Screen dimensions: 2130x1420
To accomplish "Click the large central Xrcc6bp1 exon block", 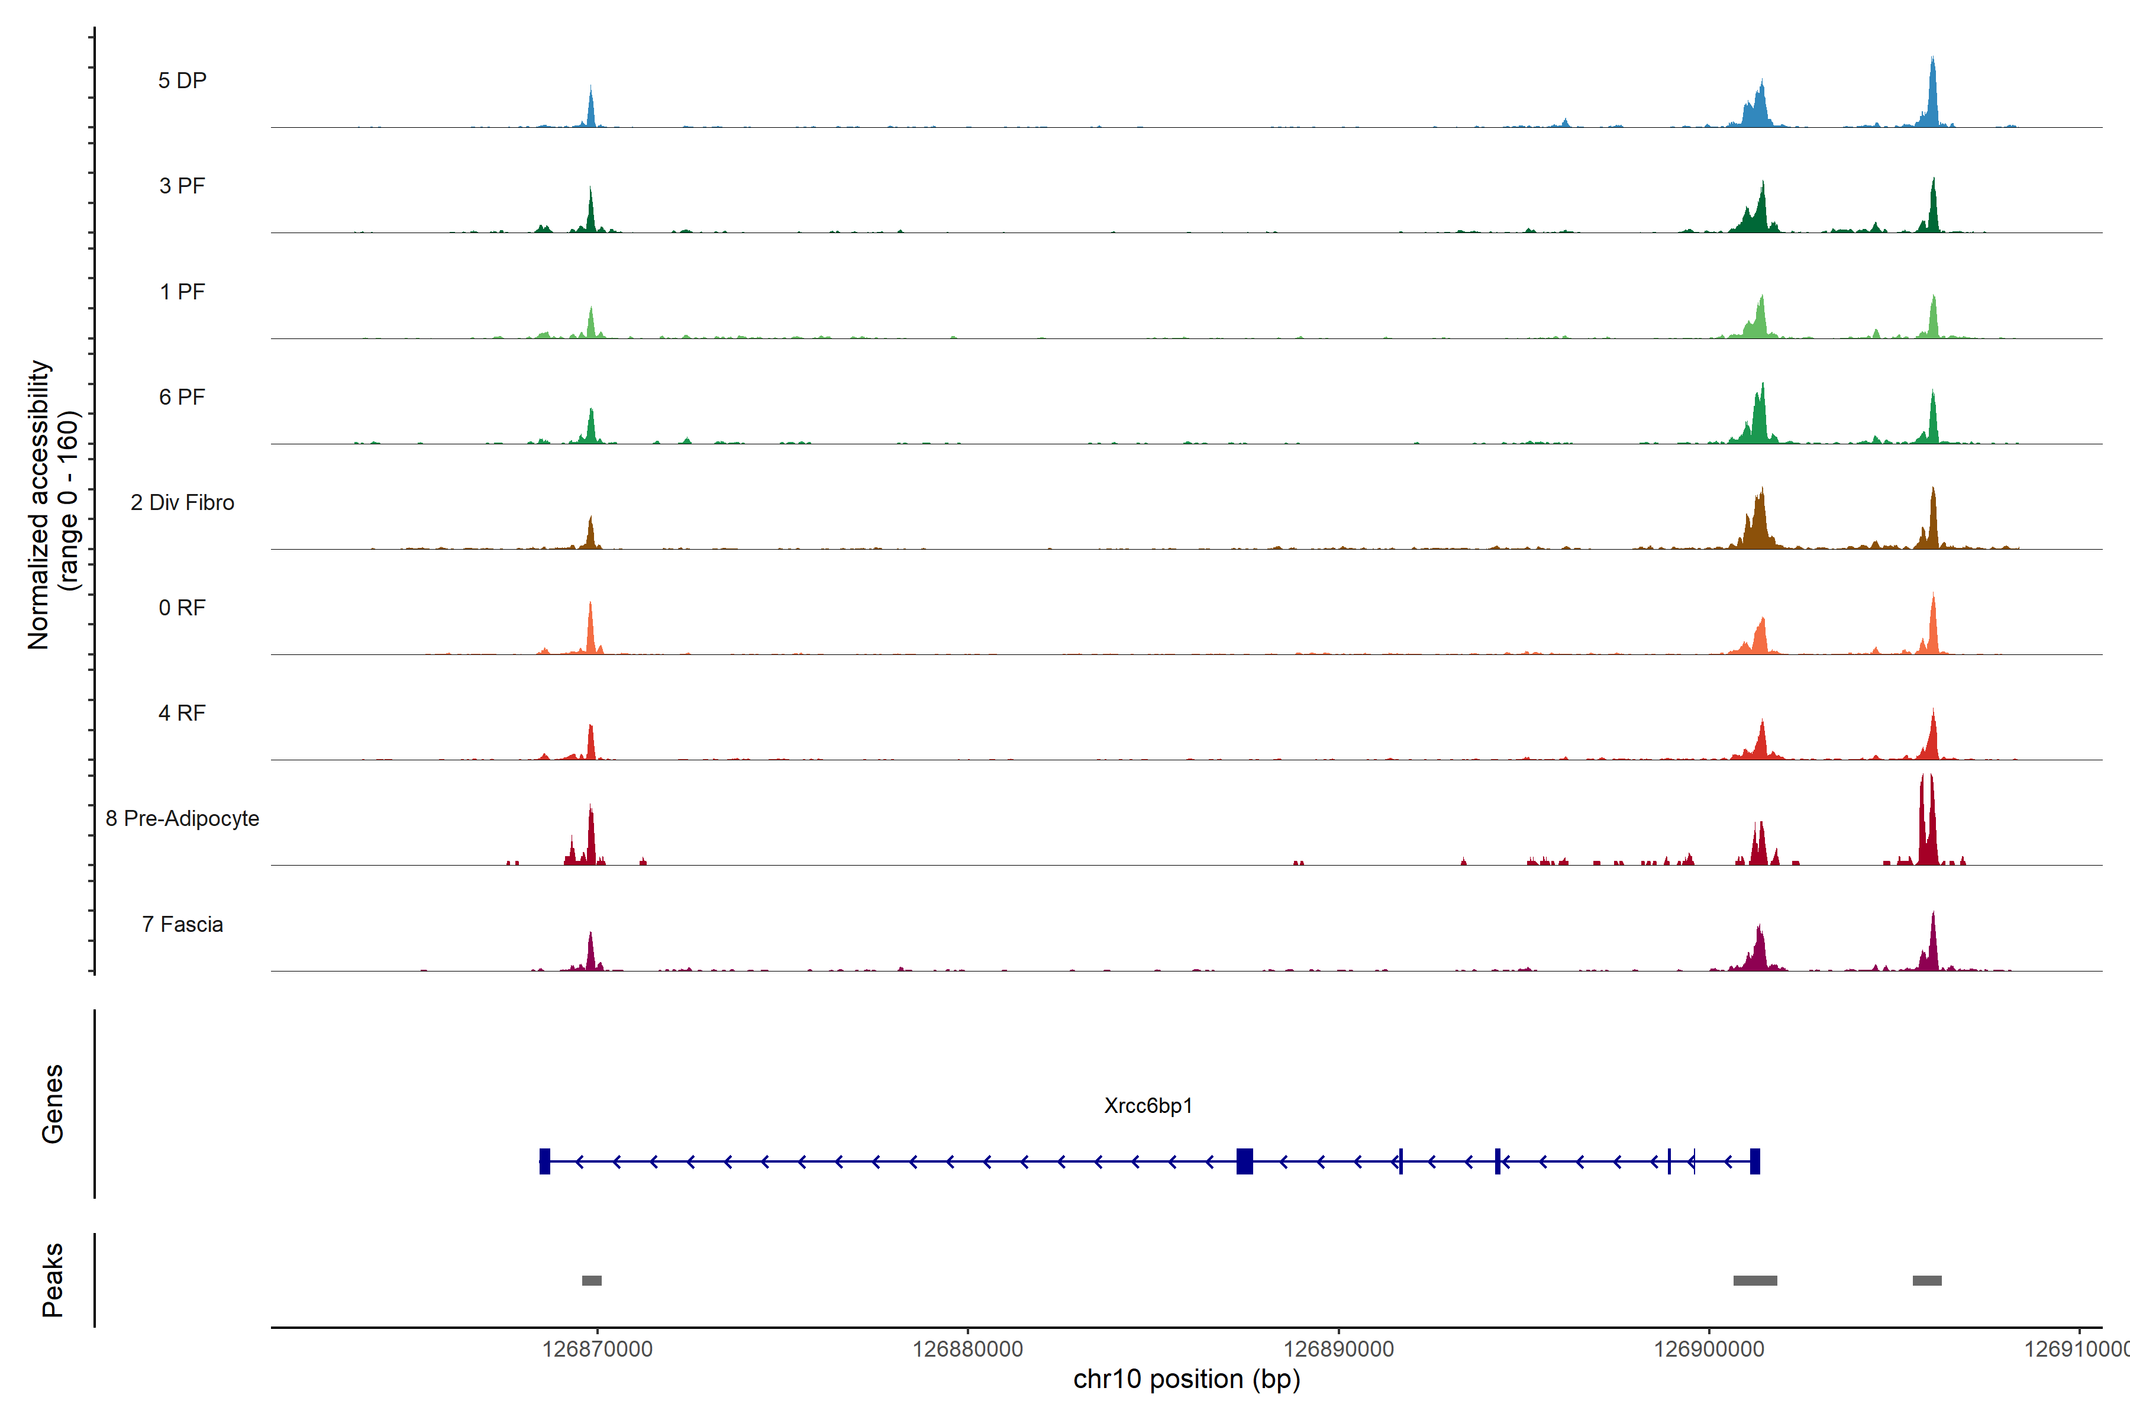I will (1244, 1161).
